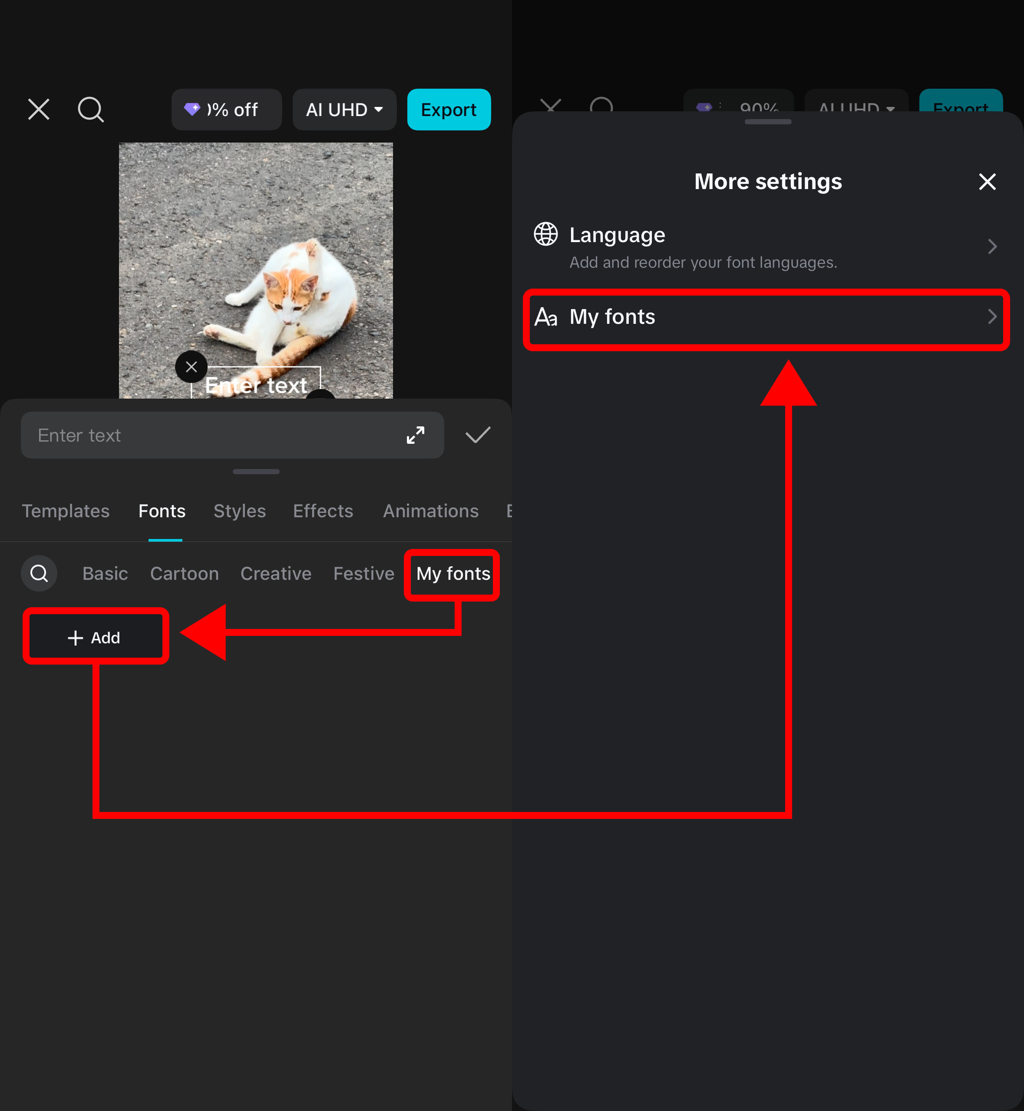Viewport: 1024px width, 1111px height.
Task: Select the Enter text overlay on the video
Action: tap(255, 385)
